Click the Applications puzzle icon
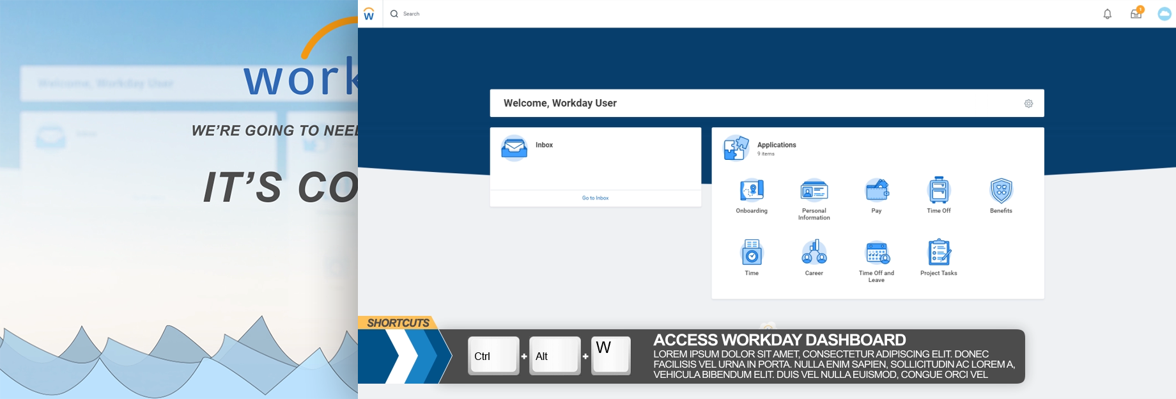This screenshot has width=1176, height=399. pyautogui.click(x=736, y=148)
